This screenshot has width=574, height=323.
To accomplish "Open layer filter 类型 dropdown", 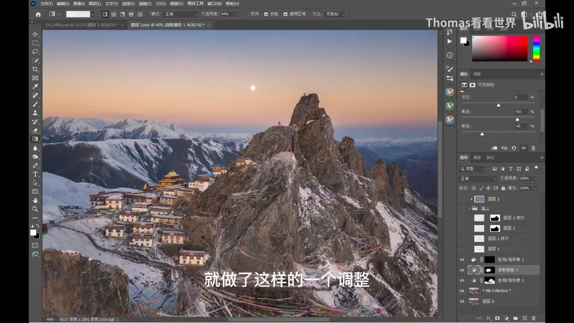I will coord(473,169).
